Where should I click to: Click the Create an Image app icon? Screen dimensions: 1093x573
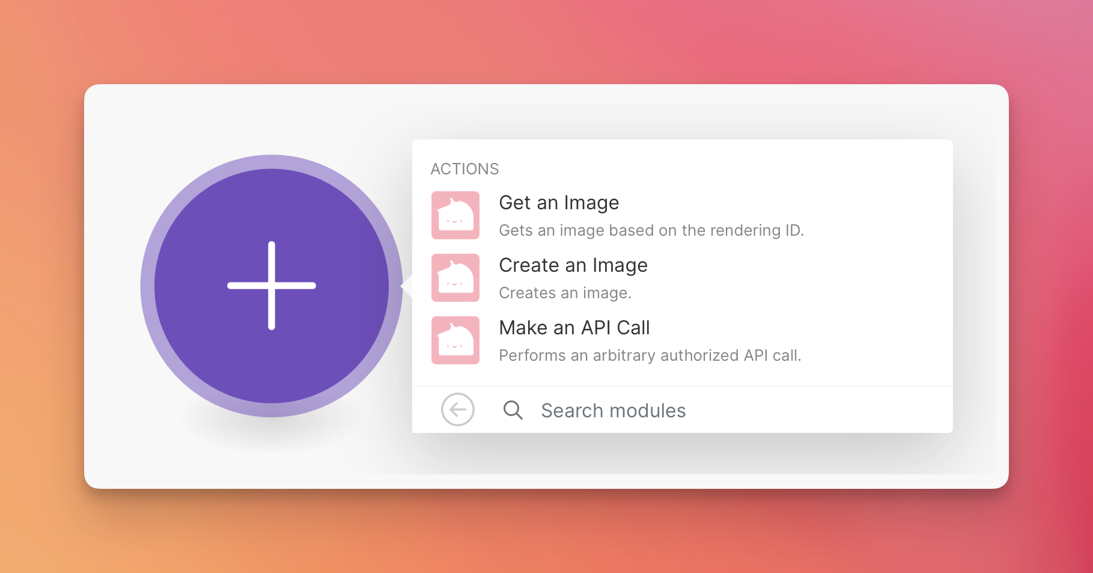(455, 278)
